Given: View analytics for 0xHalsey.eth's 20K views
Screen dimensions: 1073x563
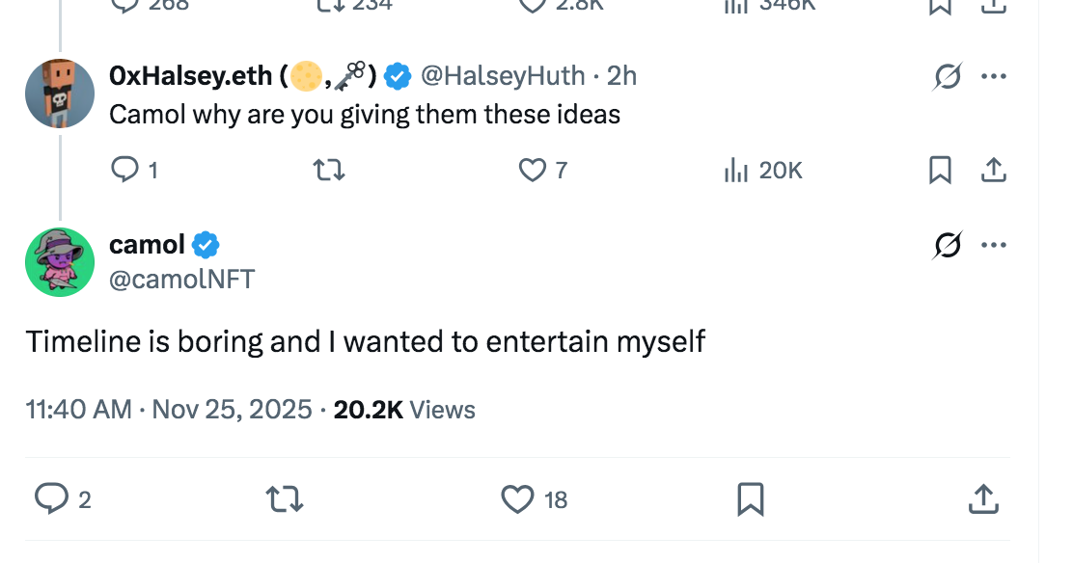Looking at the screenshot, I should 737,171.
